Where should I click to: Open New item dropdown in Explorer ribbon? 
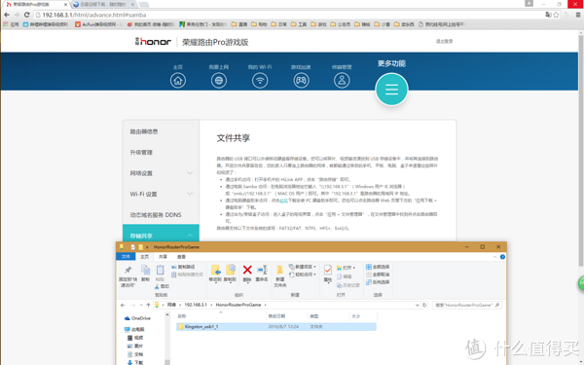click(x=303, y=267)
